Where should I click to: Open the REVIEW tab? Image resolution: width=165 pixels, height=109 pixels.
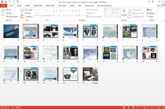(x=72, y=6)
